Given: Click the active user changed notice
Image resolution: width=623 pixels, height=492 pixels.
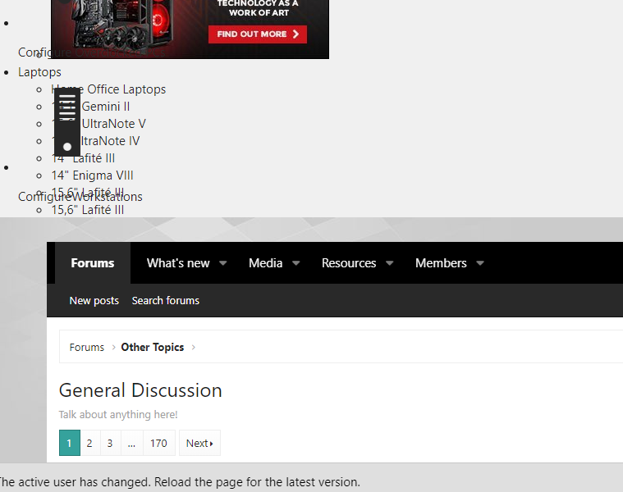Looking at the screenshot, I should (179, 482).
